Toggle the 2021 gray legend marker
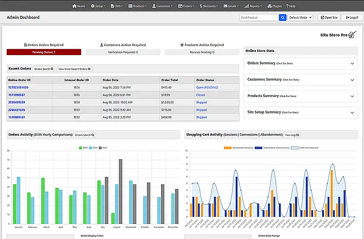 (100, 147)
